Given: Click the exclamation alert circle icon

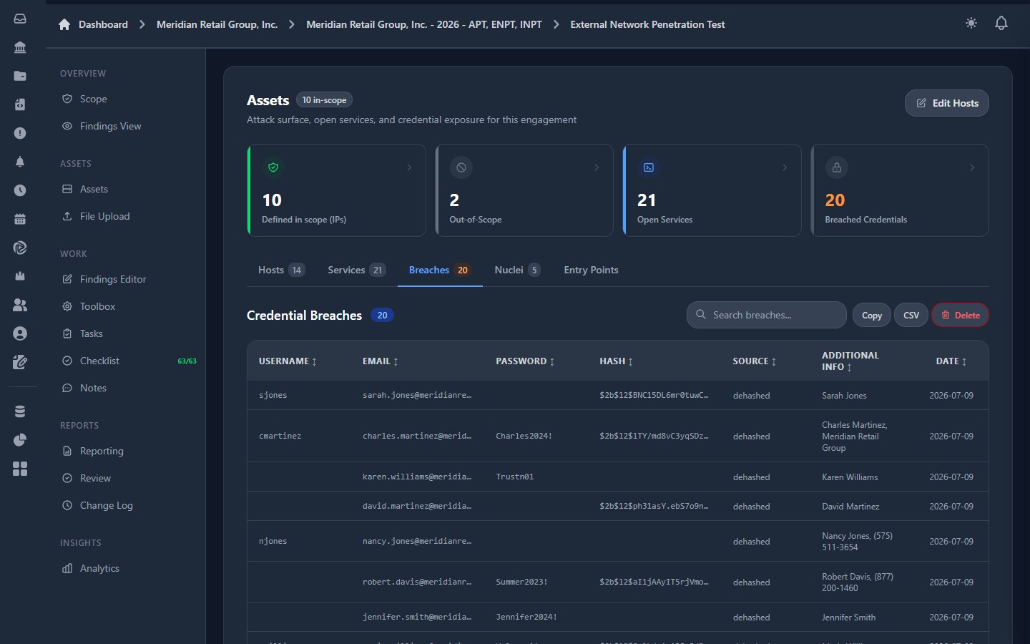Looking at the screenshot, I should (20, 133).
